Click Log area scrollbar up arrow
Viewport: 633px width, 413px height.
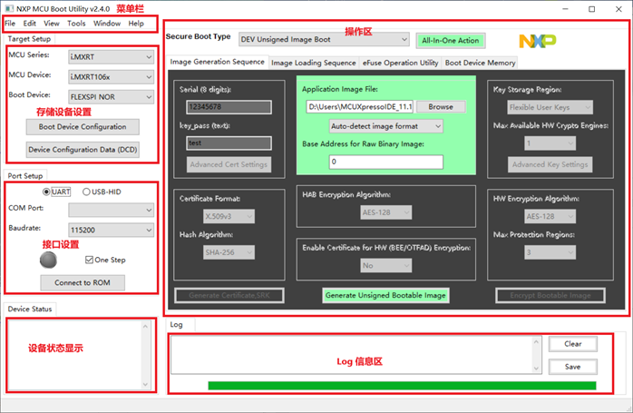click(537, 342)
